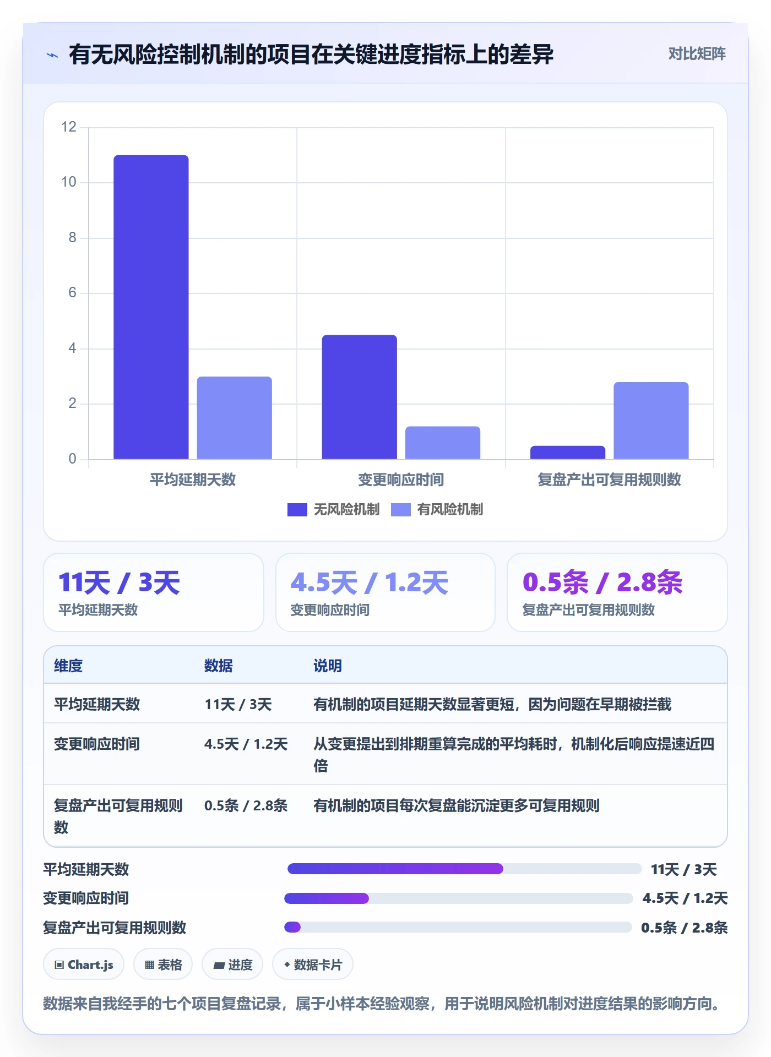Click the 无风险机制 bar for 变更响应时间
This screenshot has width=771, height=1057.
pyautogui.click(x=360, y=397)
